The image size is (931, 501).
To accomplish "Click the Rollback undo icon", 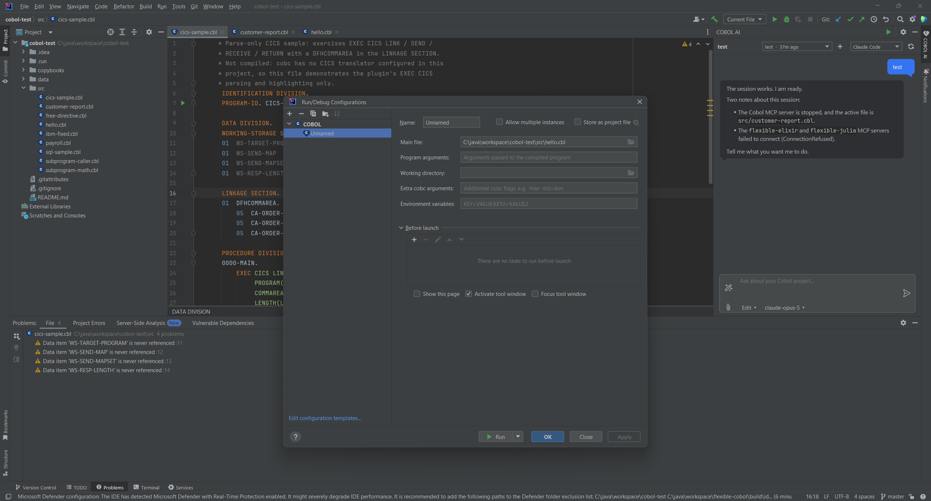I will click(x=886, y=19).
